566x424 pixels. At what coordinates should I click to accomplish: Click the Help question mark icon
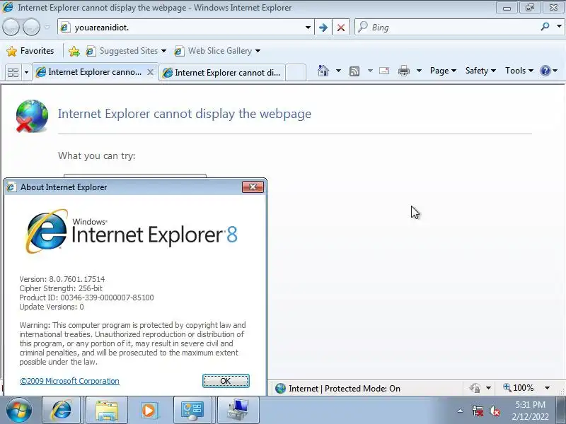[x=545, y=71]
